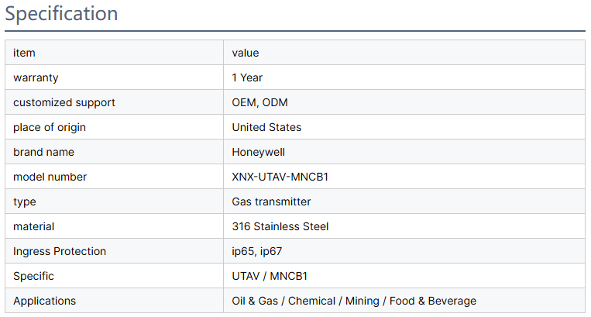Select the 'warranty' label cell

[36, 78]
